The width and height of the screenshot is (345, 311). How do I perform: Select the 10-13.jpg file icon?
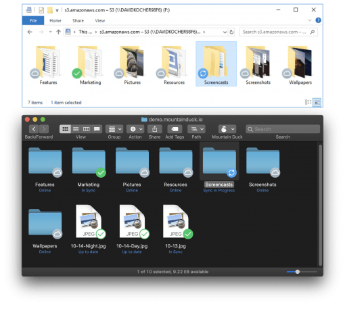click(x=176, y=222)
